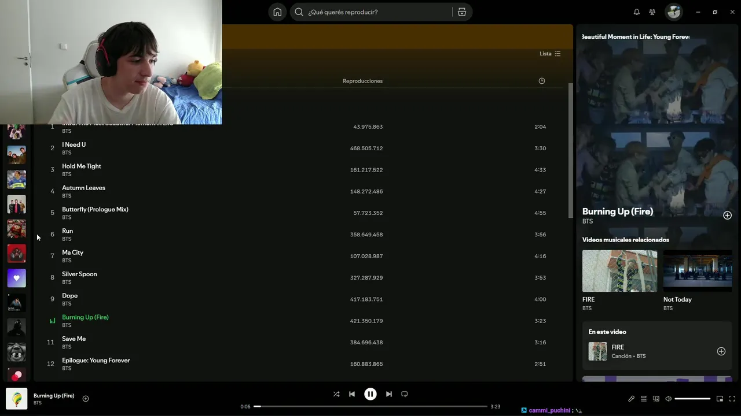Open the user profile avatar menu
741x416 pixels.
[674, 12]
